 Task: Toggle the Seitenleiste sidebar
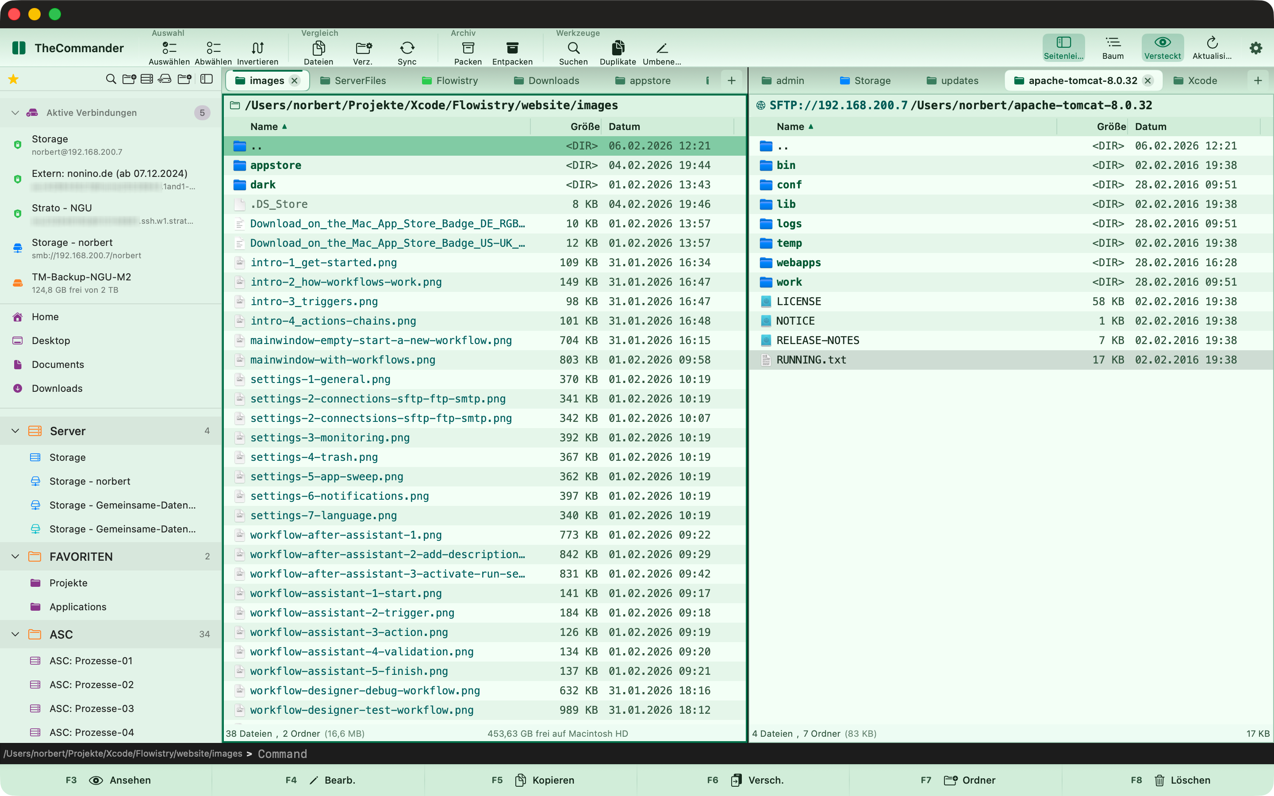point(1064,47)
